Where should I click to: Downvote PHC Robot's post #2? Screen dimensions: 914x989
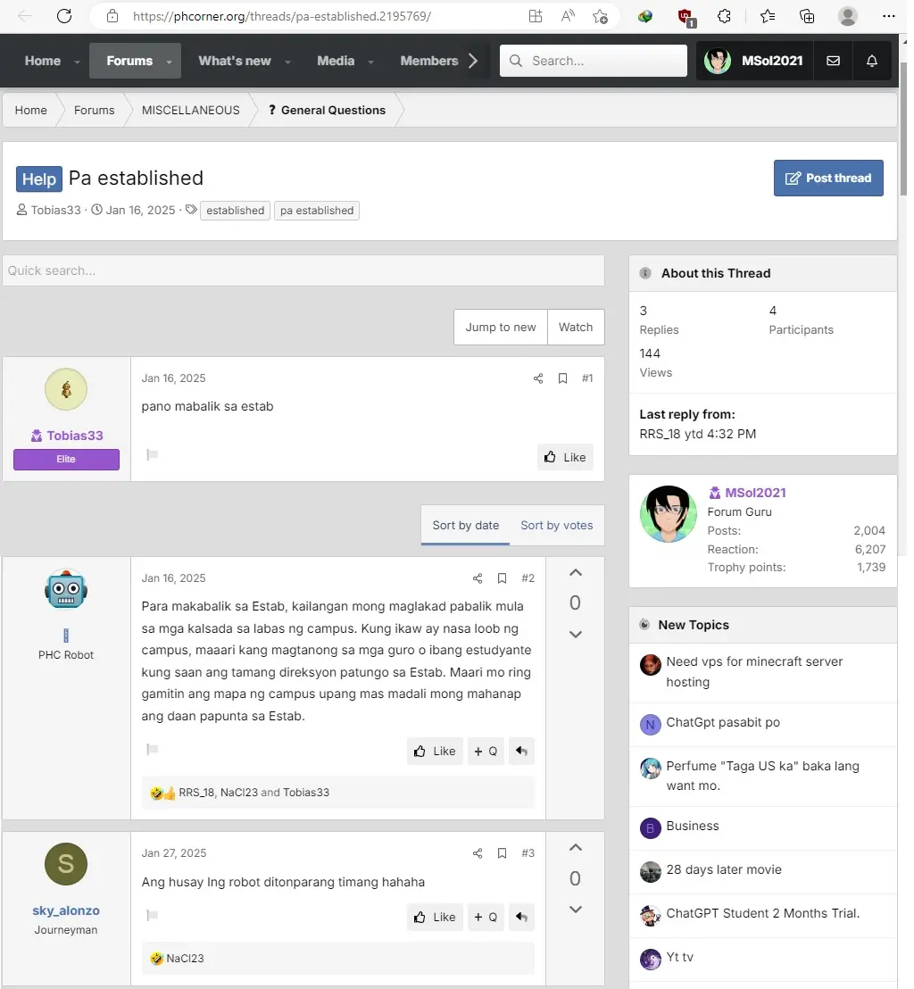576,634
